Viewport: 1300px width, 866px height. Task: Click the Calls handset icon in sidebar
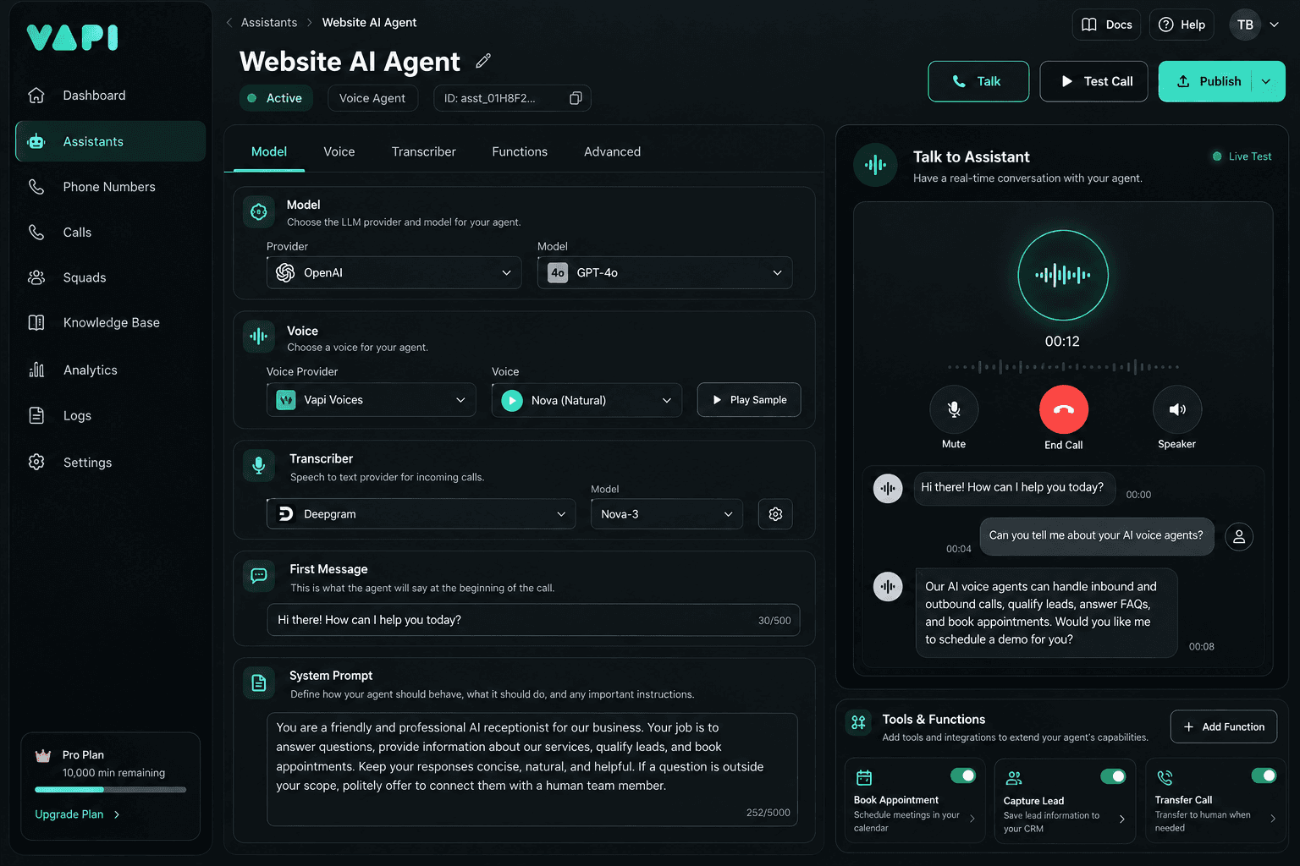(x=36, y=232)
